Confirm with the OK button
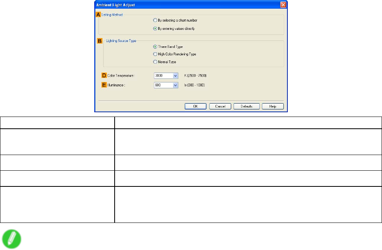382x250 pixels. pos(196,106)
